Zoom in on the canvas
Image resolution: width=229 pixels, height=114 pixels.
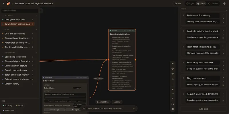(x=173, y=89)
